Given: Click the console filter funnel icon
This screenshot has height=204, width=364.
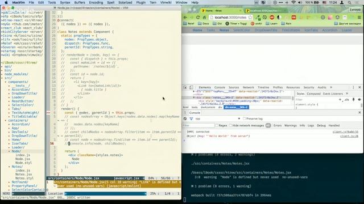Looking at the screenshot, I should click(x=191, y=118).
